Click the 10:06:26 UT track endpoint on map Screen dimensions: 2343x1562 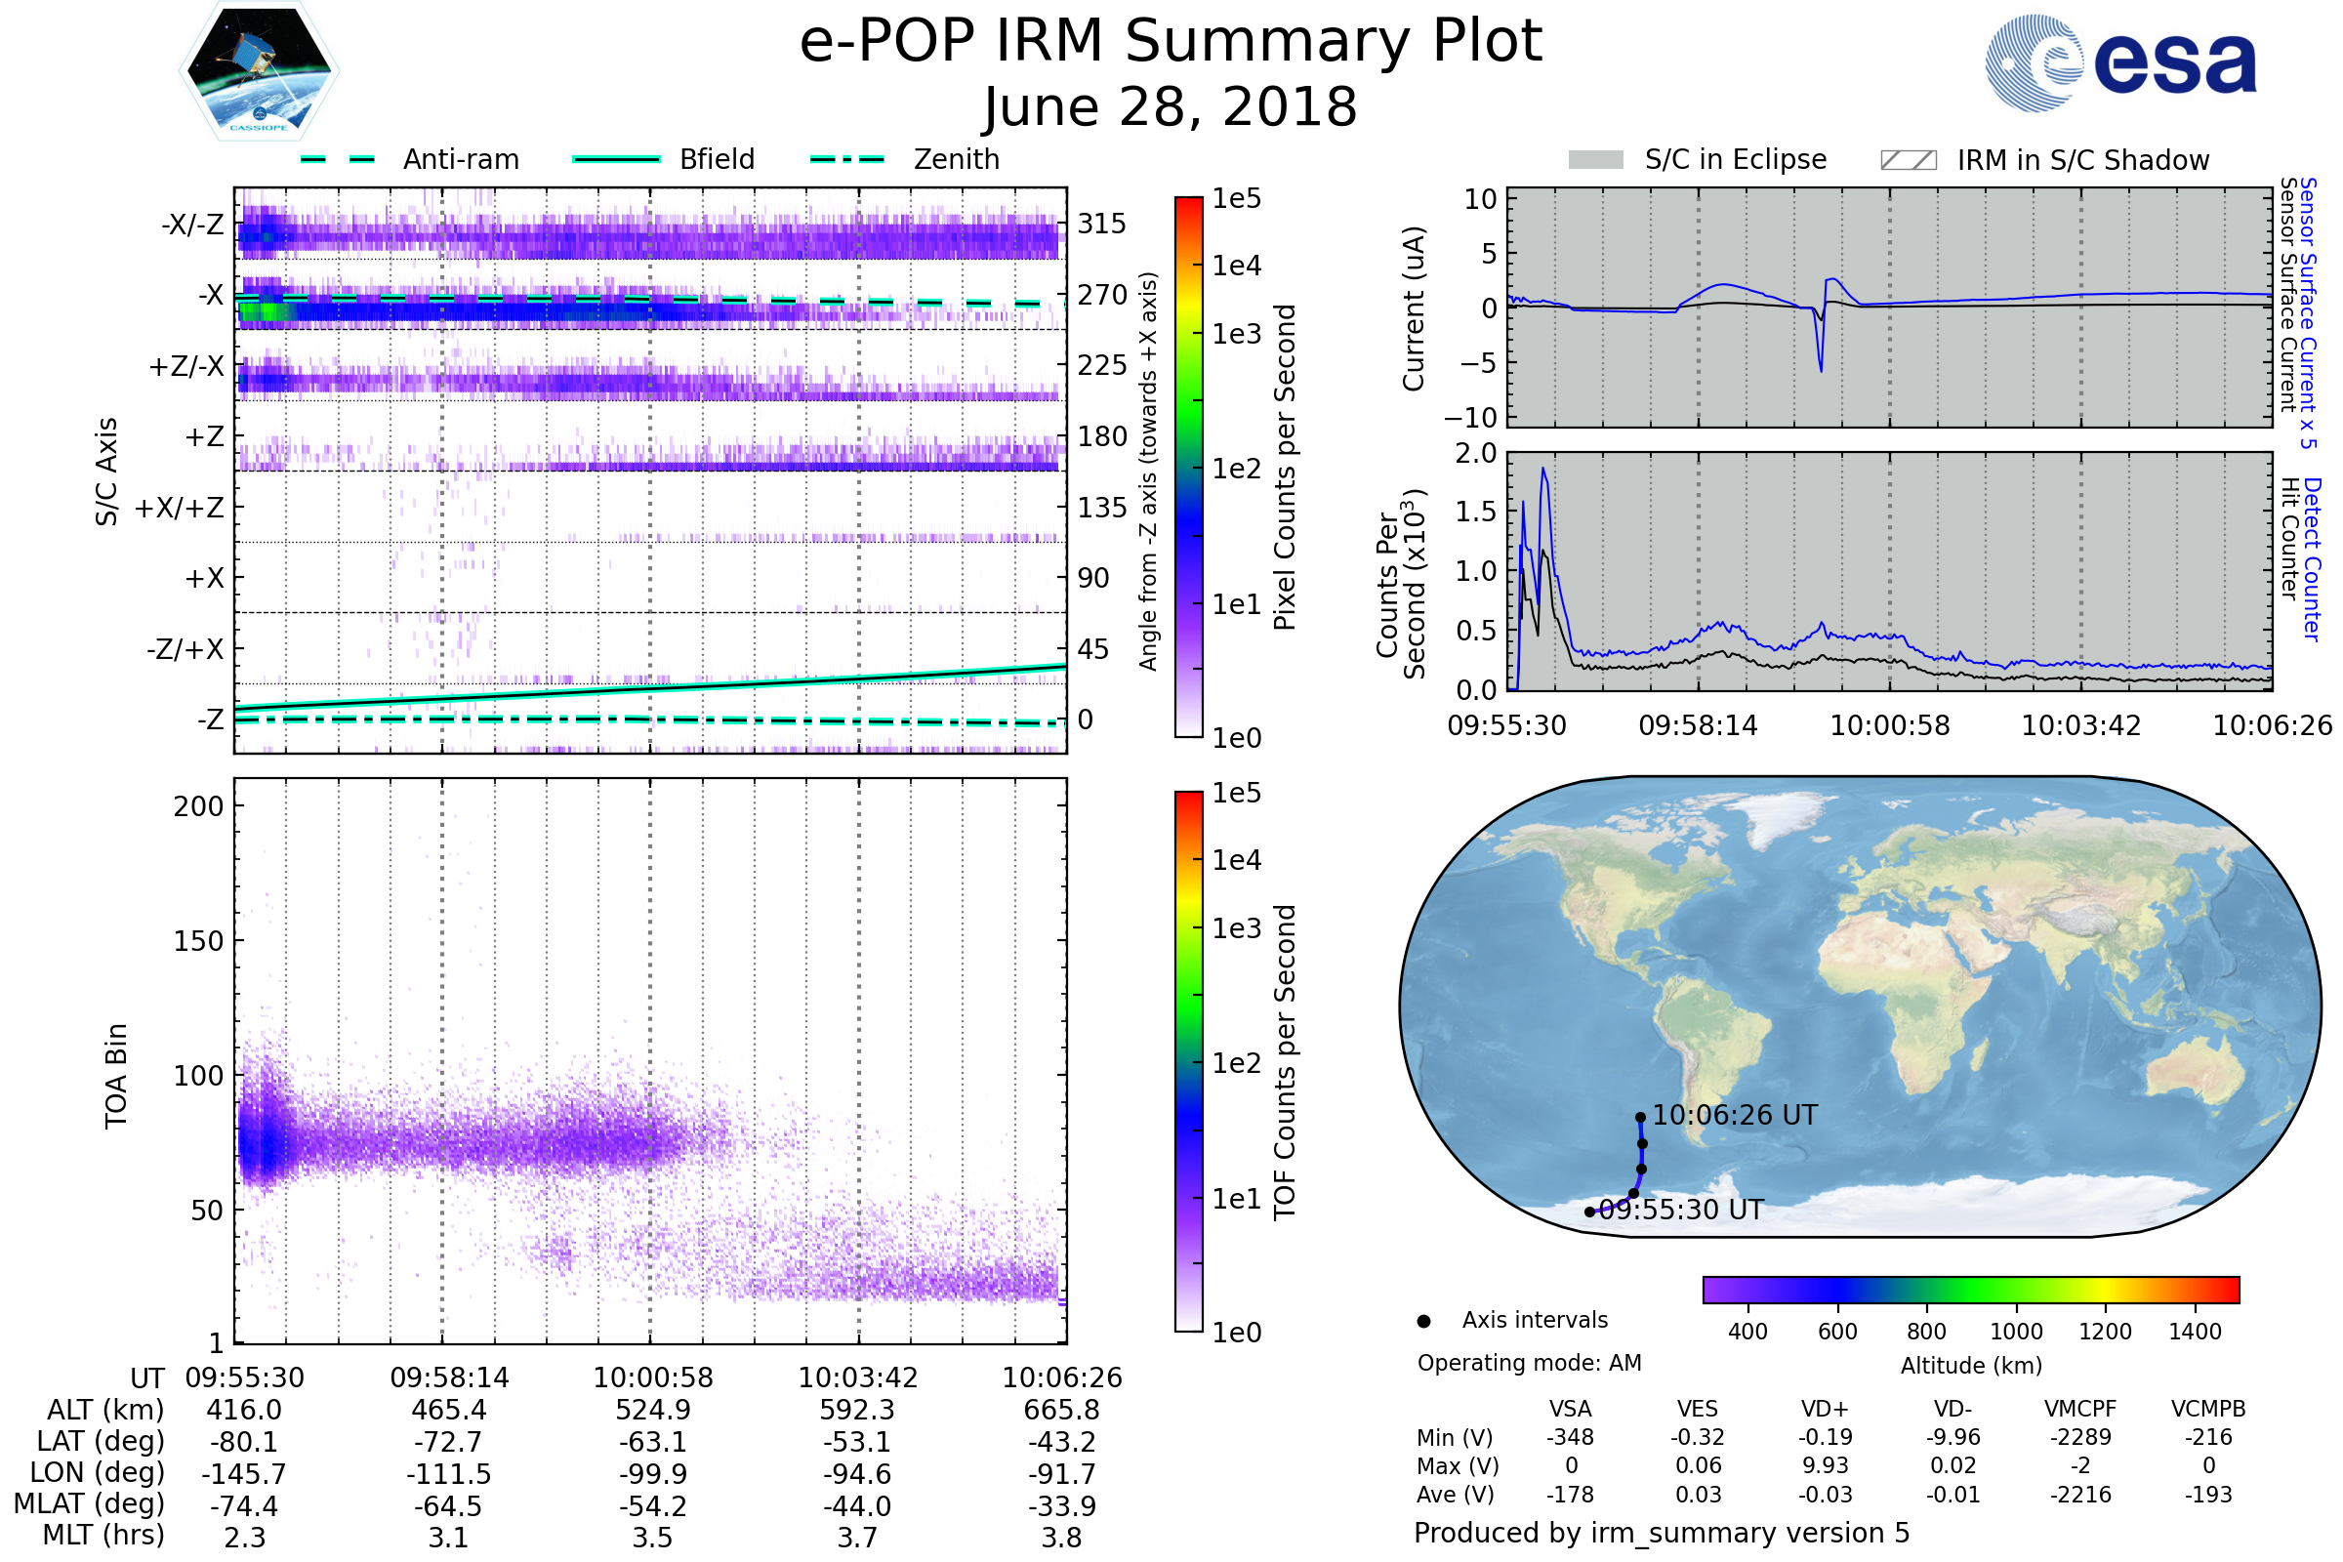[x=1641, y=1118]
